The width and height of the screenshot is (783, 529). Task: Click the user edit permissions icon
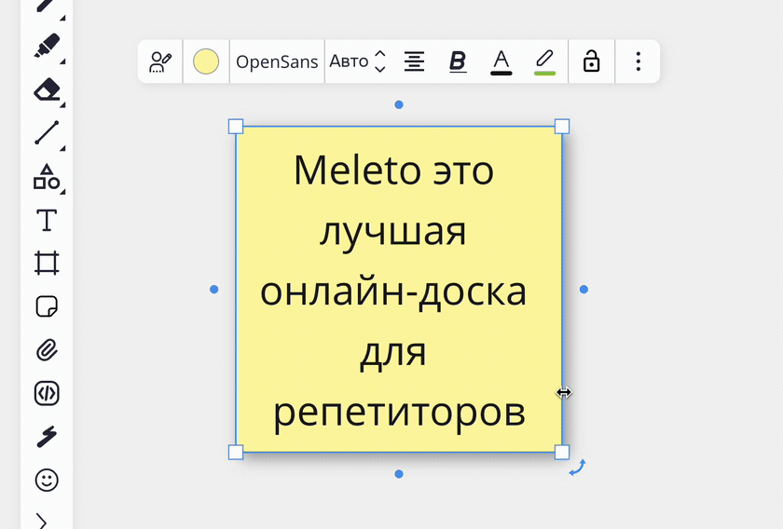click(x=160, y=61)
